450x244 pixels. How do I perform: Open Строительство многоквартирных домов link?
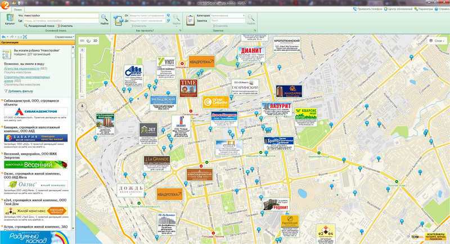(27, 79)
